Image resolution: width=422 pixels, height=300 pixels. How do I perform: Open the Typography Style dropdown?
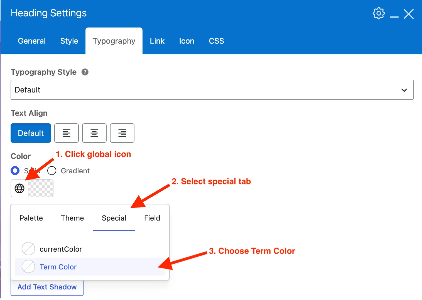212,90
